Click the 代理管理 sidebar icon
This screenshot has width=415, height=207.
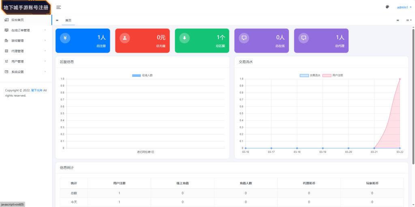coord(6,51)
